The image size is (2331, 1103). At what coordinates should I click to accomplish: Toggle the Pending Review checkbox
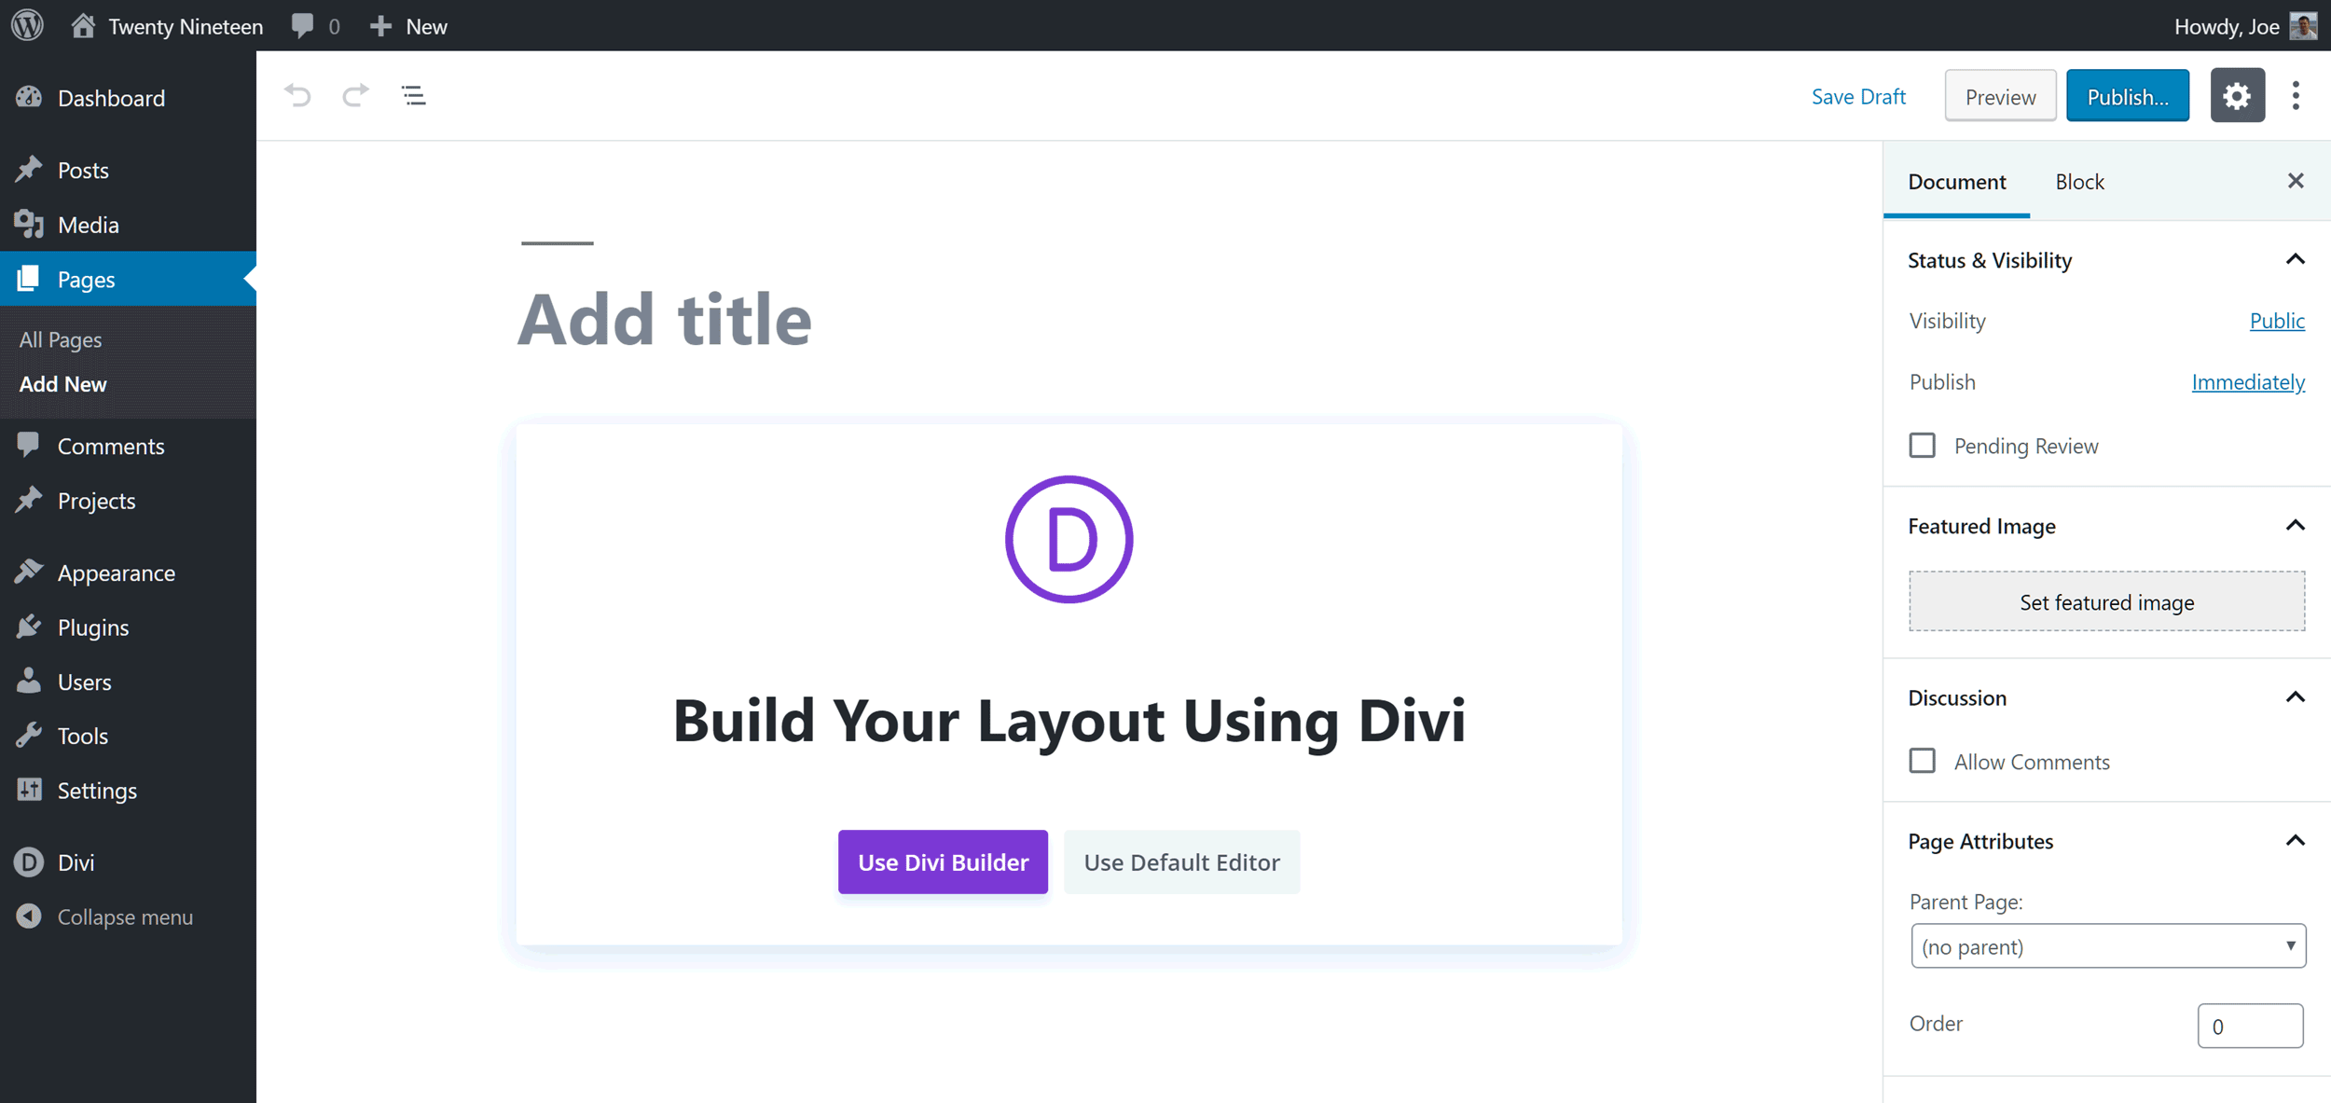[x=1924, y=445]
